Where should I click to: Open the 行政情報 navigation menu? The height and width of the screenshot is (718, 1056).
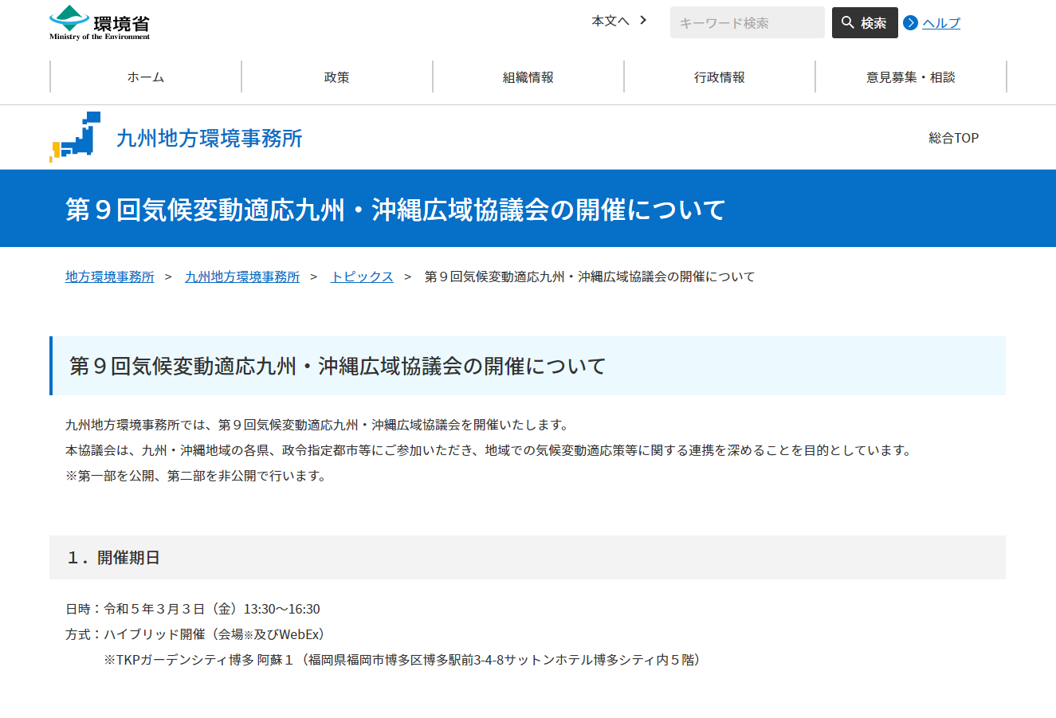pos(719,77)
